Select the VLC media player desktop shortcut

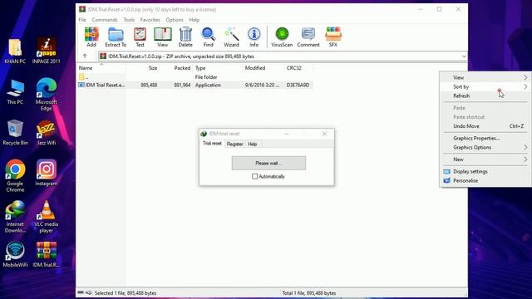47,217
